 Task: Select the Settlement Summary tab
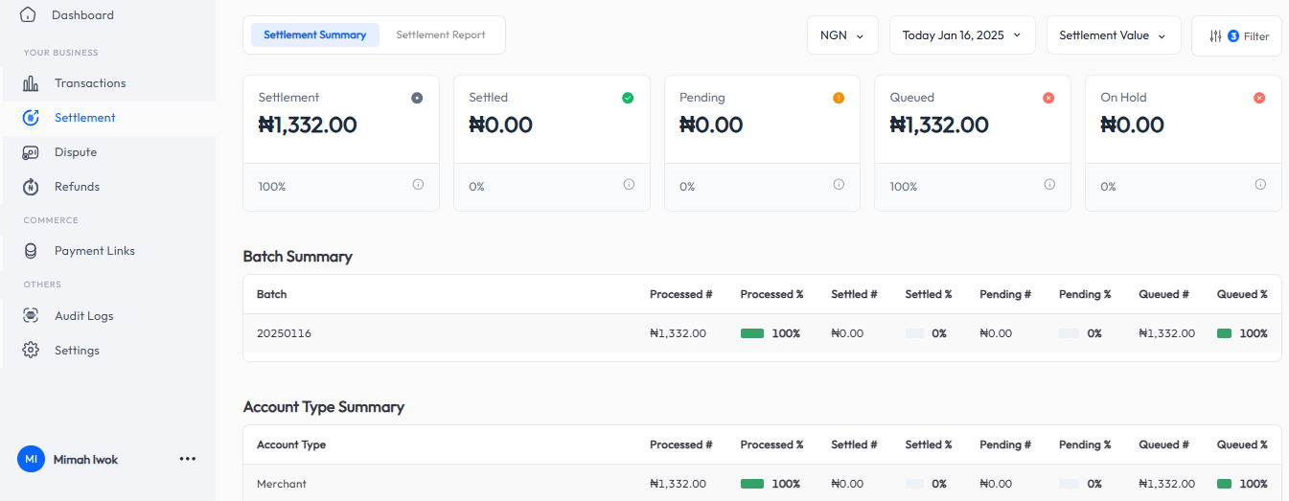click(x=314, y=35)
